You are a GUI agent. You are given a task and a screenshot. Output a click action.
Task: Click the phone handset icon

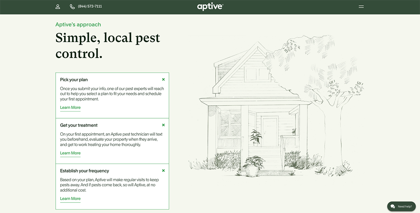click(x=72, y=7)
